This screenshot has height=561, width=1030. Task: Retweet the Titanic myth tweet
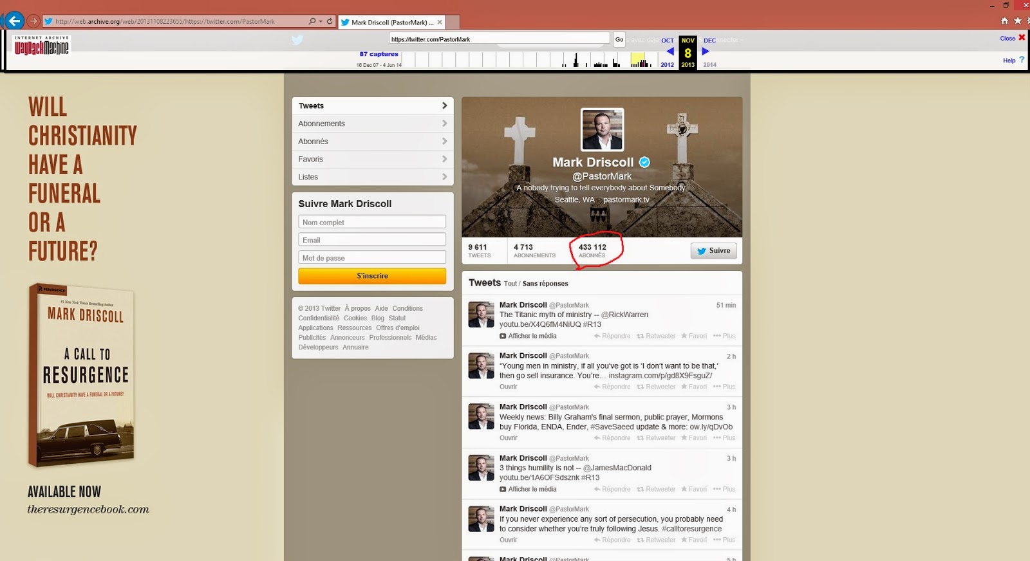click(x=656, y=336)
